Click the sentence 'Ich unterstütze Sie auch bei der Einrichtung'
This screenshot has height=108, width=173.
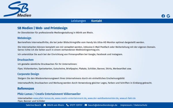70,54
